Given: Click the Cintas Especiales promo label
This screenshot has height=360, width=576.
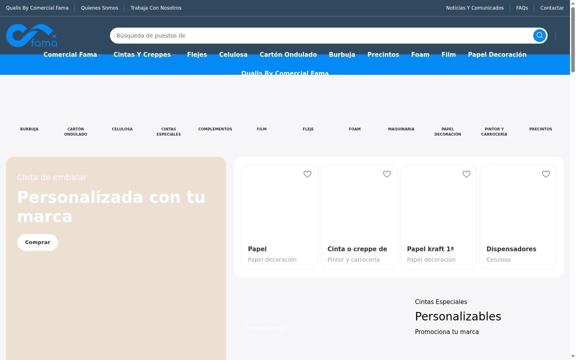Looking at the screenshot, I should tap(441, 302).
